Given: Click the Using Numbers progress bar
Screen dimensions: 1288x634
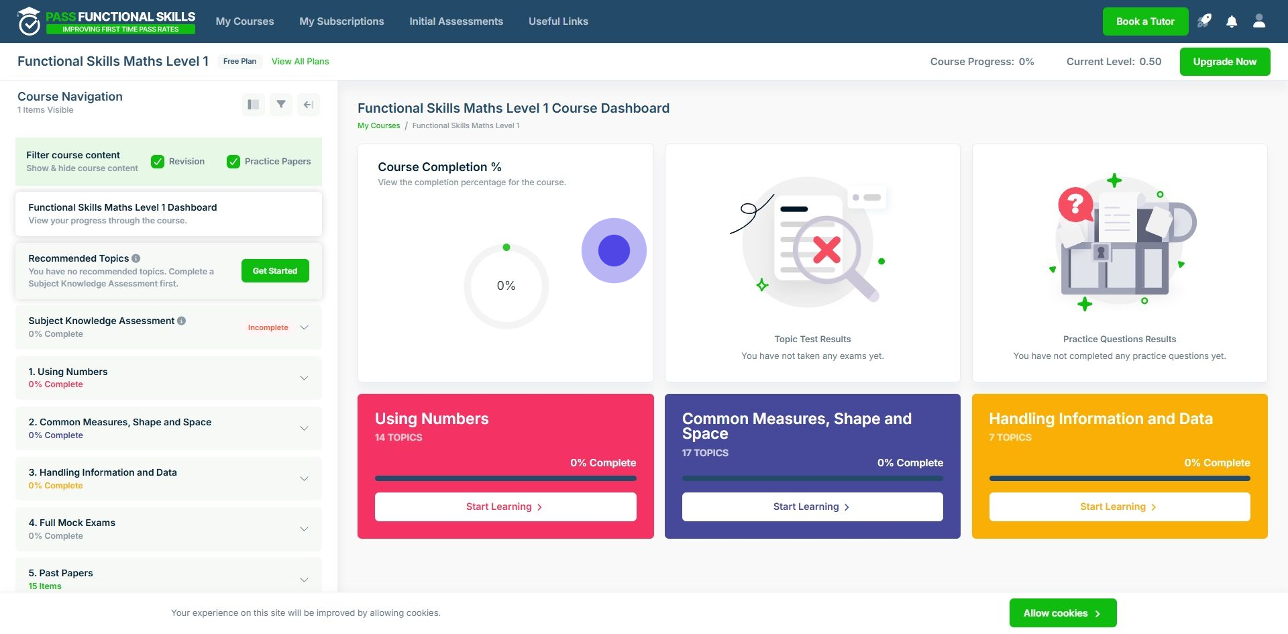Looking at the screenshot, I should (x=506, y=478).
